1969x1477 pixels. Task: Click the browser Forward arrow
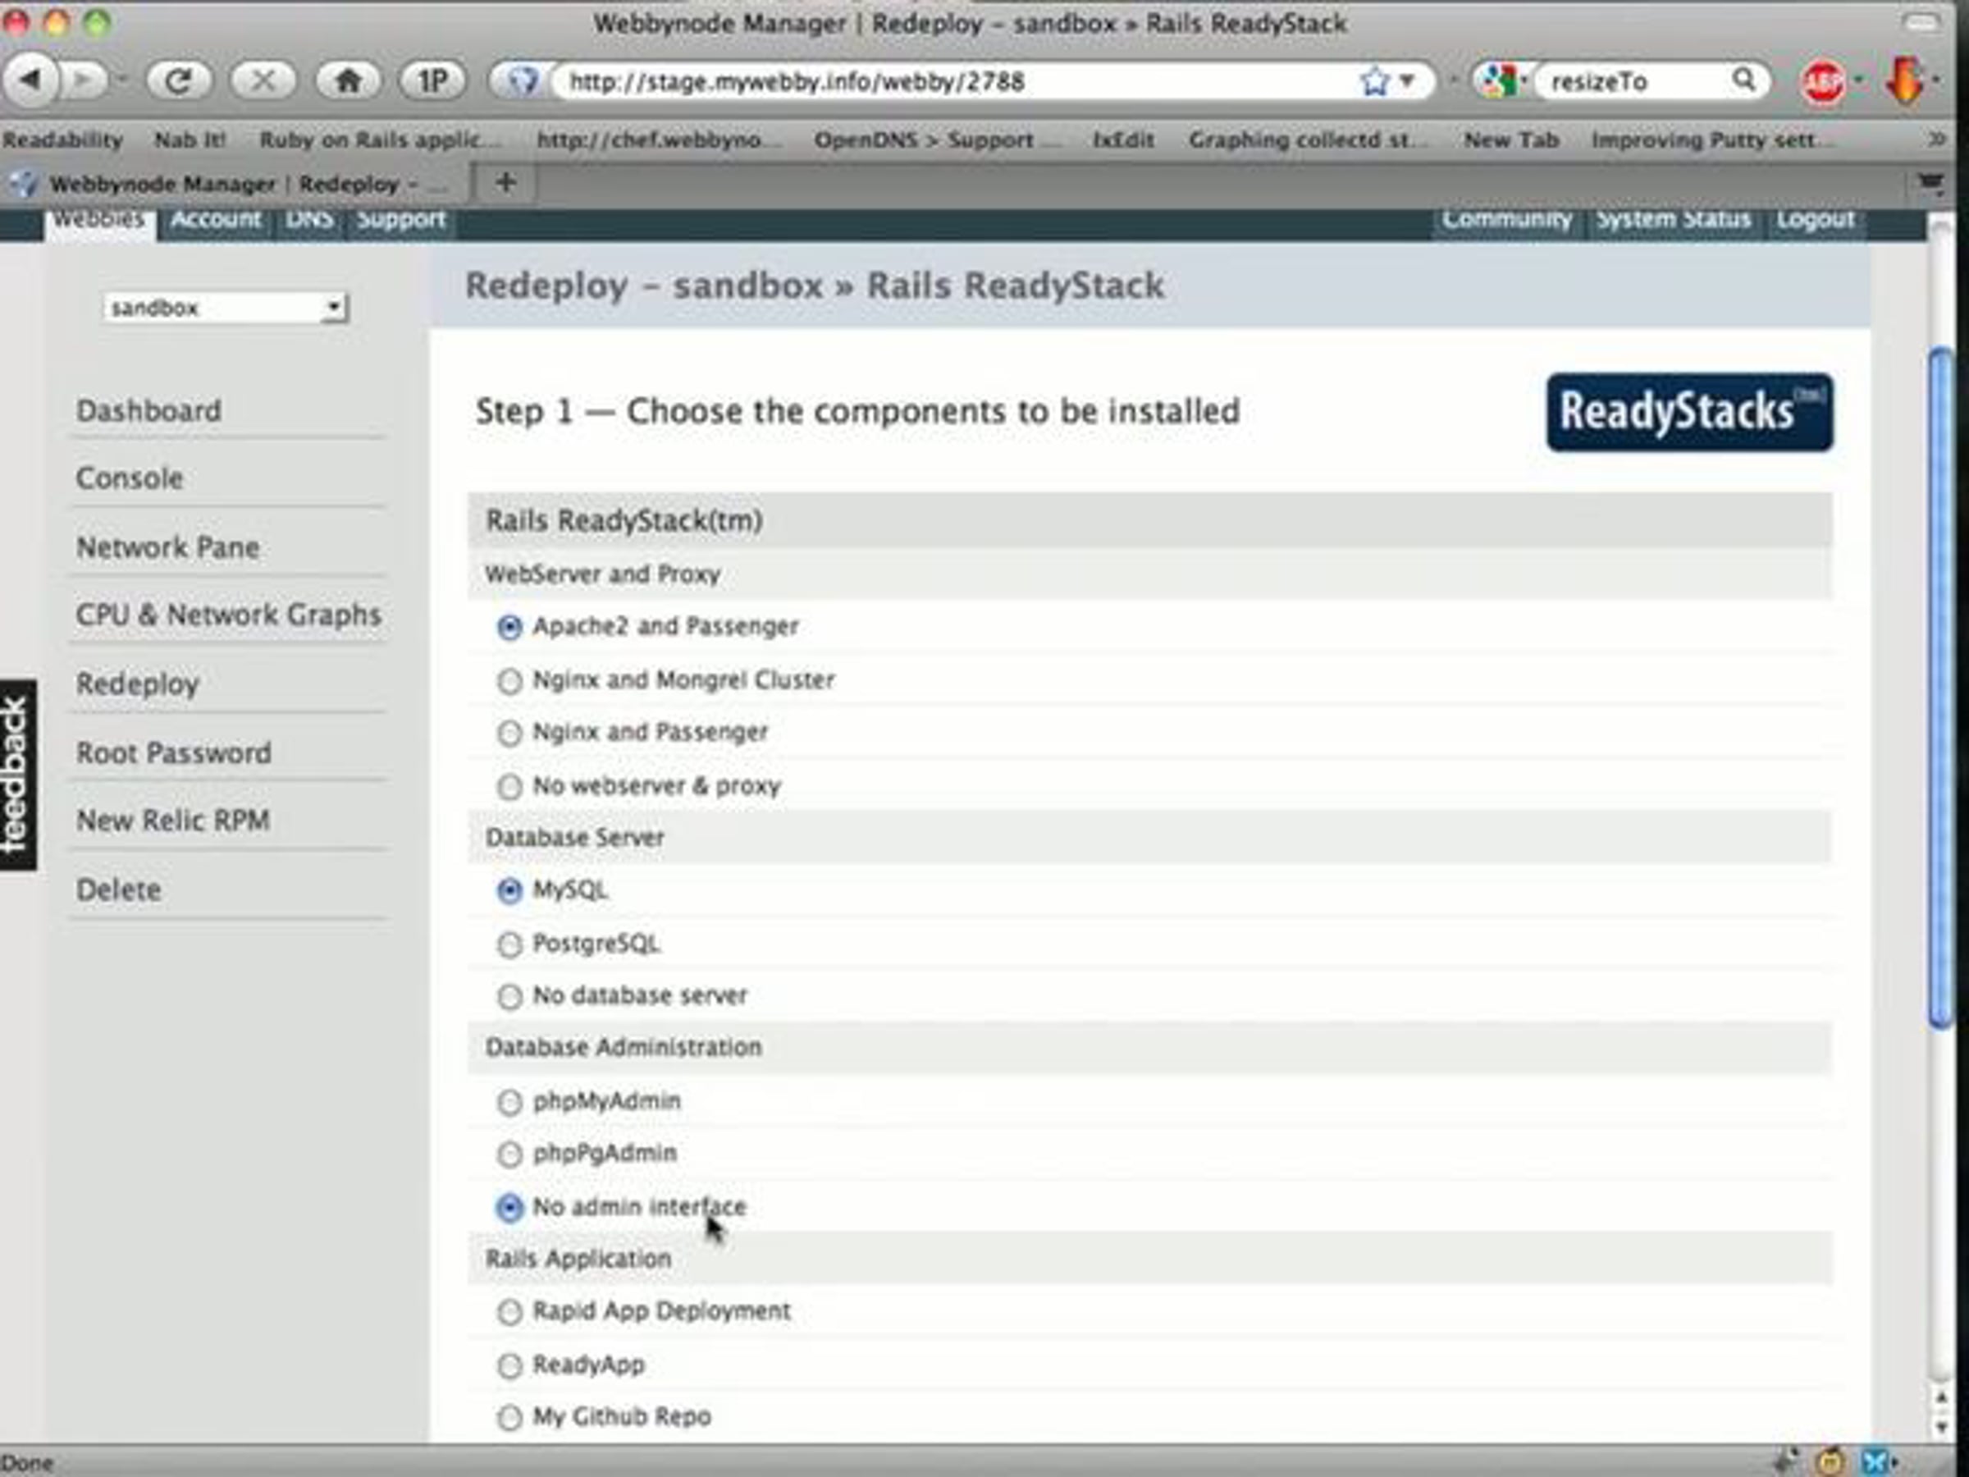(x=84, y=81)
